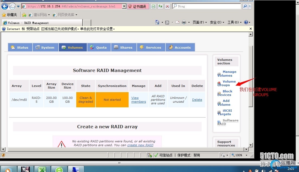Screen dimensions: 299x172
Task: Click the add to favorites bar icon
Action: tap(24, 15)
